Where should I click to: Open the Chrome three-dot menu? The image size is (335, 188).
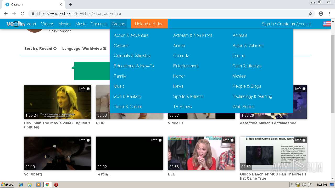pyautogui.click(x=329, y=14)
